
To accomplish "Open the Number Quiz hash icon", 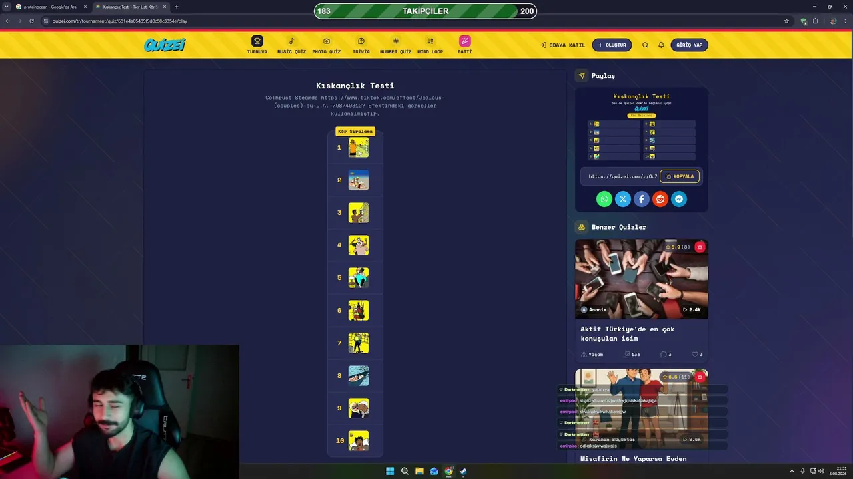I will pos(396,41).
